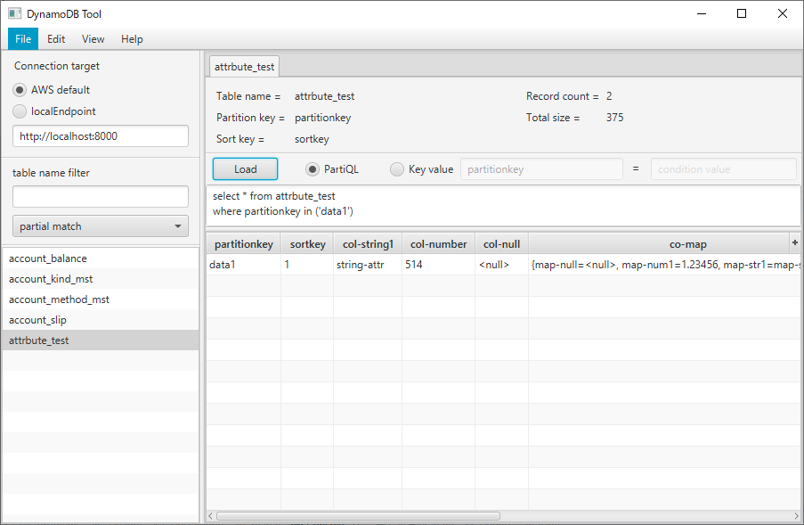Open the Help menu
This screenshot has height=525, width=804.
click(x=132, y=38)
